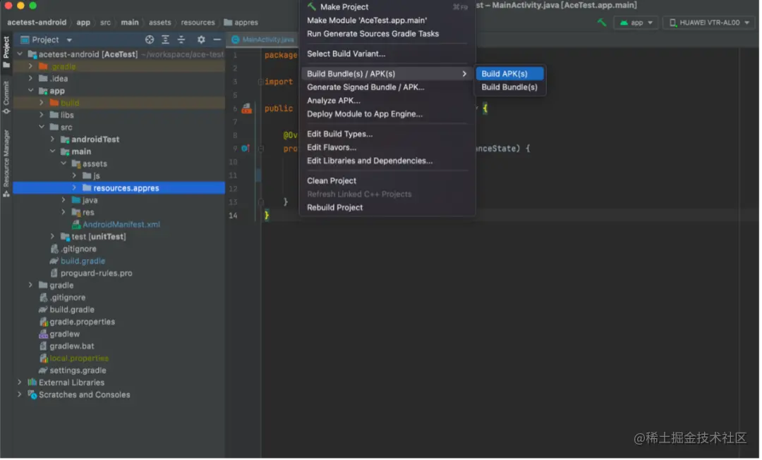Viewport: 762px width, 460px height.
Task: Open Project panel settings gear
Action: coord(201,39)
